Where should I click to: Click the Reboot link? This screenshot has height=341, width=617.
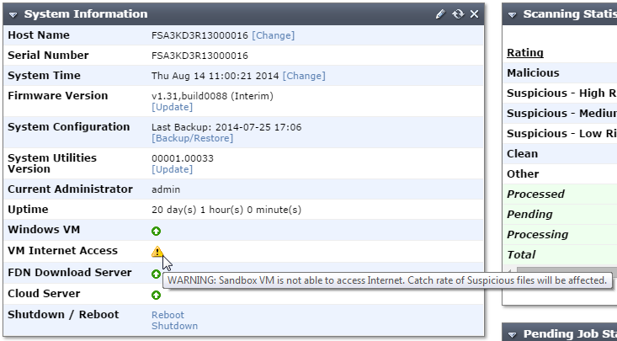tap(168, 315)
